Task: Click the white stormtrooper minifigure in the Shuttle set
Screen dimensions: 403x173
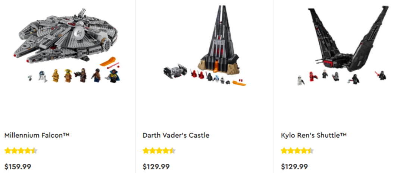Action: click(301, 80)
